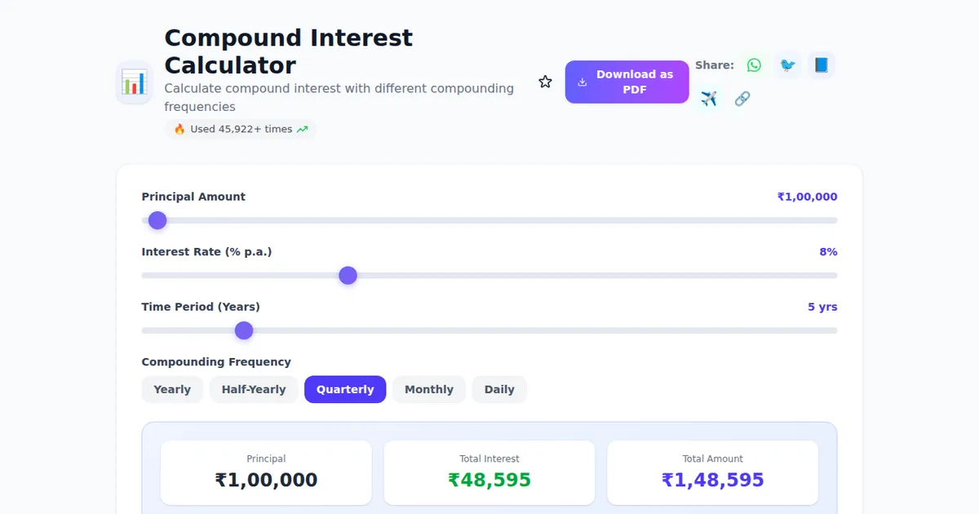This screenshot has height=514, width=979.
Task: Select Half-Yearly compounding frequency
Action: click(254, 389)
